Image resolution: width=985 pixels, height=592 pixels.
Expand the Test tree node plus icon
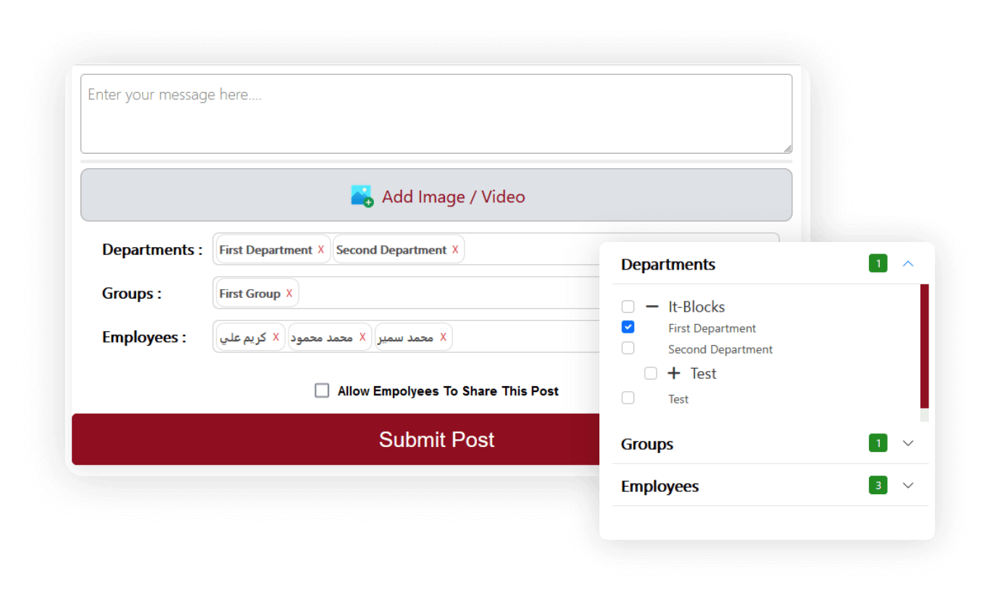tap(674, 373)
